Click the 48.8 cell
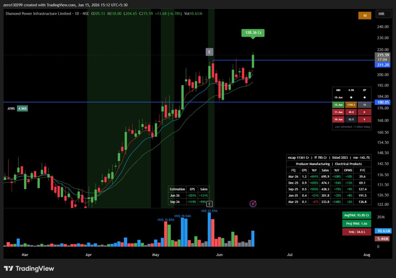The width and height of the screenshot is (396, 278). (x=351, y=112)
